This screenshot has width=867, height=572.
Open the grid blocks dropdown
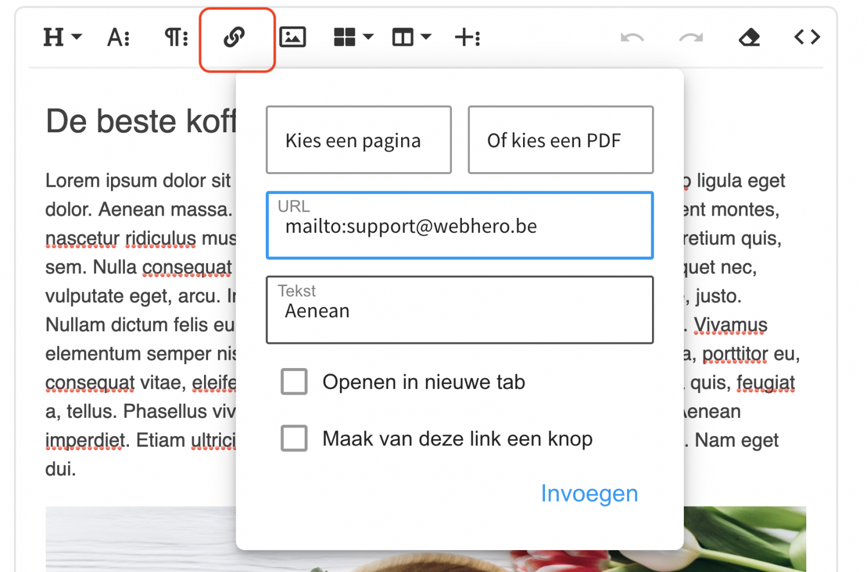click(x=354, y=38)
